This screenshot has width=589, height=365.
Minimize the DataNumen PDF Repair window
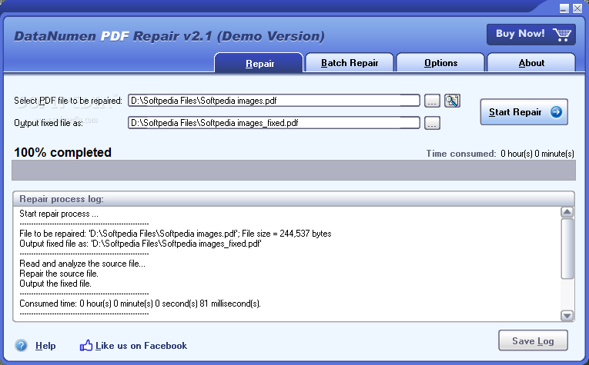coord(564,8)
